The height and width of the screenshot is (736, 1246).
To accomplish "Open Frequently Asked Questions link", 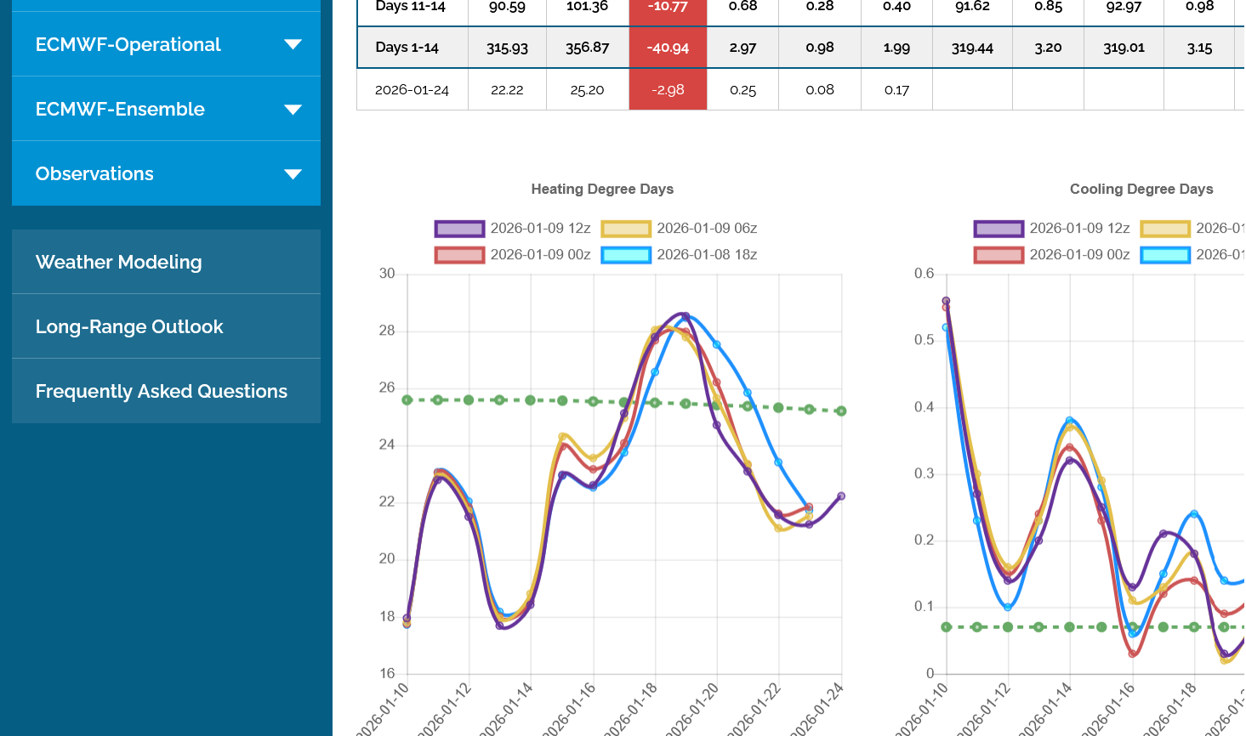I will pos(162,391).
